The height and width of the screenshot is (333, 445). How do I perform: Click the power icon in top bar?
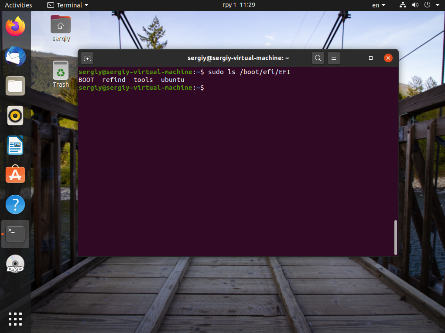click(x=427, y=5)
